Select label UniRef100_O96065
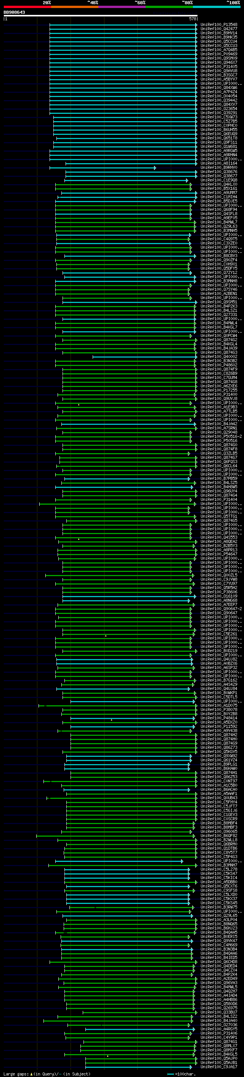The height and width of the screenshot is (1077, 244). (219, 831)
